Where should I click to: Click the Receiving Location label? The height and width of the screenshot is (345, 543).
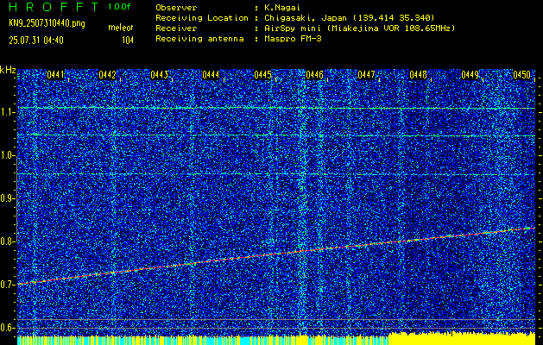coord(202,18)
